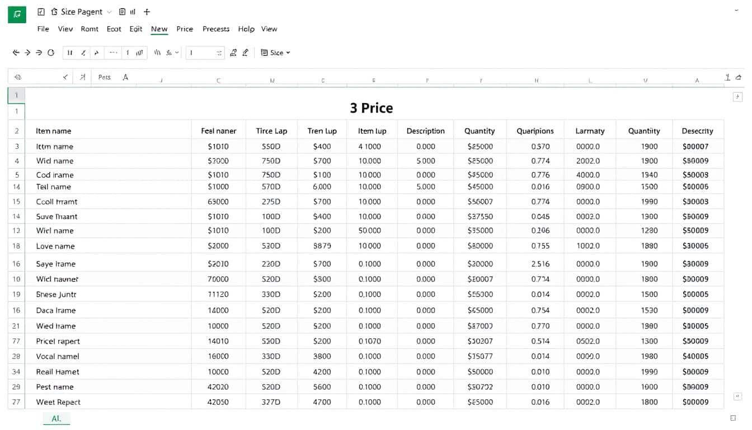The width and height of the screenshot is (752, 430).
Task: Open the File menu
Action: click(x=43, y=29)
